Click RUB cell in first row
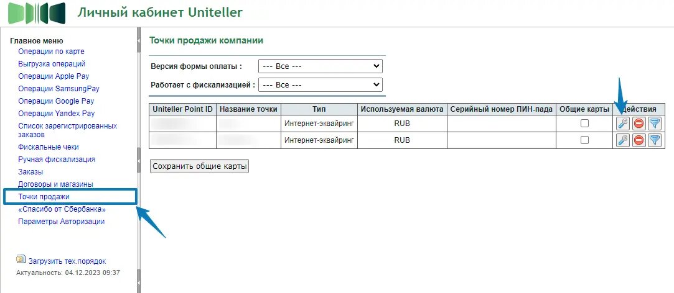The image size is (674, 293). pos(402,124)
